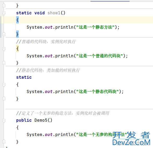The image size is (153, 148).
Task: Collapse the ordinary code block fold marker
Action: click(x=4, y=49)
